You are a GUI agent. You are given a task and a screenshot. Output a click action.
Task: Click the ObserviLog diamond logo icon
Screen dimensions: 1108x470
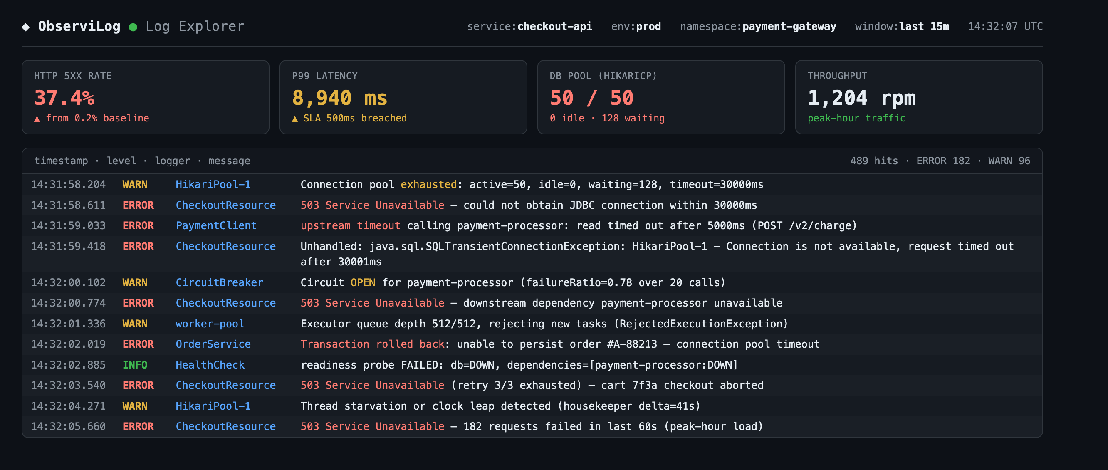coord(26,27)
